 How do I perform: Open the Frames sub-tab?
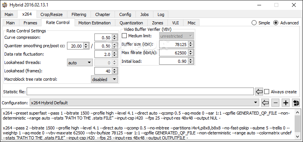pos(30,23)
